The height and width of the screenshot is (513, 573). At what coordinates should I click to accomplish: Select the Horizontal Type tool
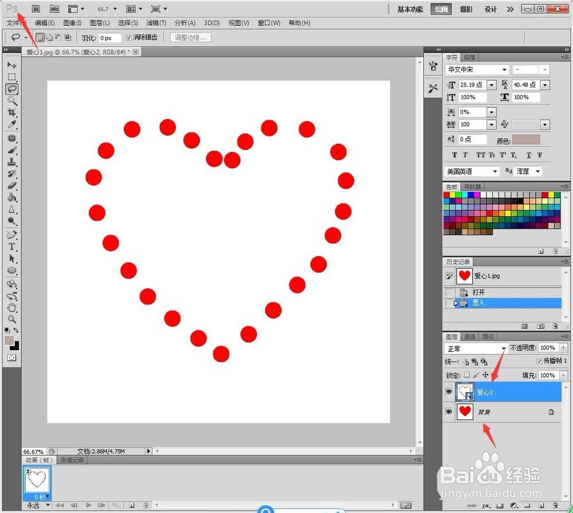[11, 246]
